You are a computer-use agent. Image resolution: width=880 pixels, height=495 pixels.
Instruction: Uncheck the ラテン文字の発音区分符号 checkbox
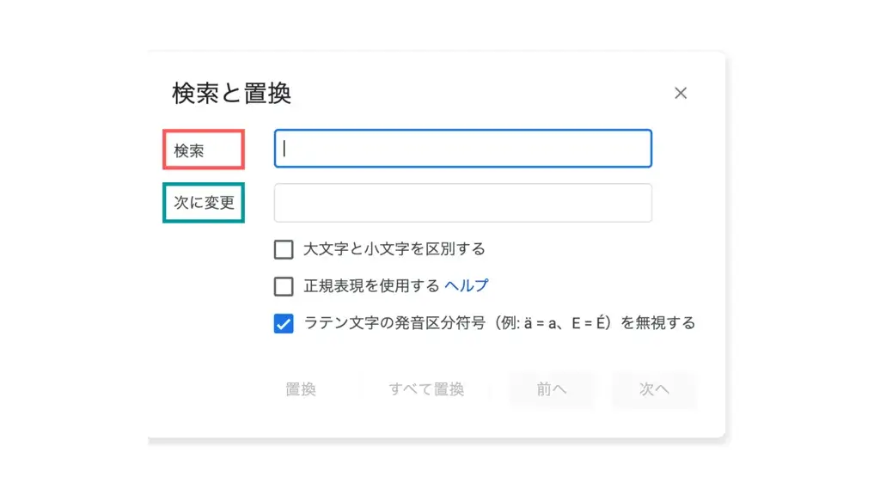click(284, 324)
